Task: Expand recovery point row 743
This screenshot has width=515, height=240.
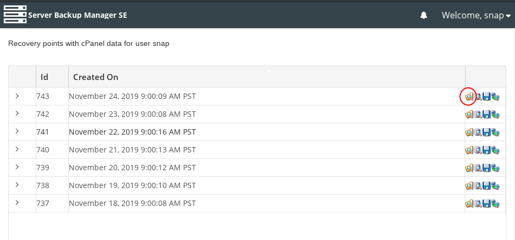Action: pyautogui.click(x=17, y=96)
